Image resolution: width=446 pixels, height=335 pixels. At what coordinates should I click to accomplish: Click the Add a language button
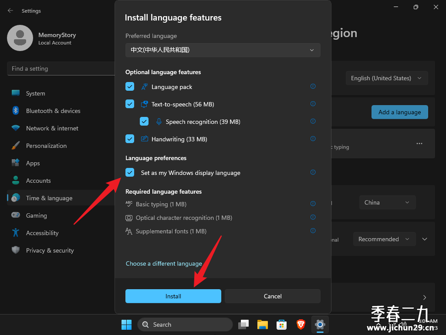[x=400, y=112]
